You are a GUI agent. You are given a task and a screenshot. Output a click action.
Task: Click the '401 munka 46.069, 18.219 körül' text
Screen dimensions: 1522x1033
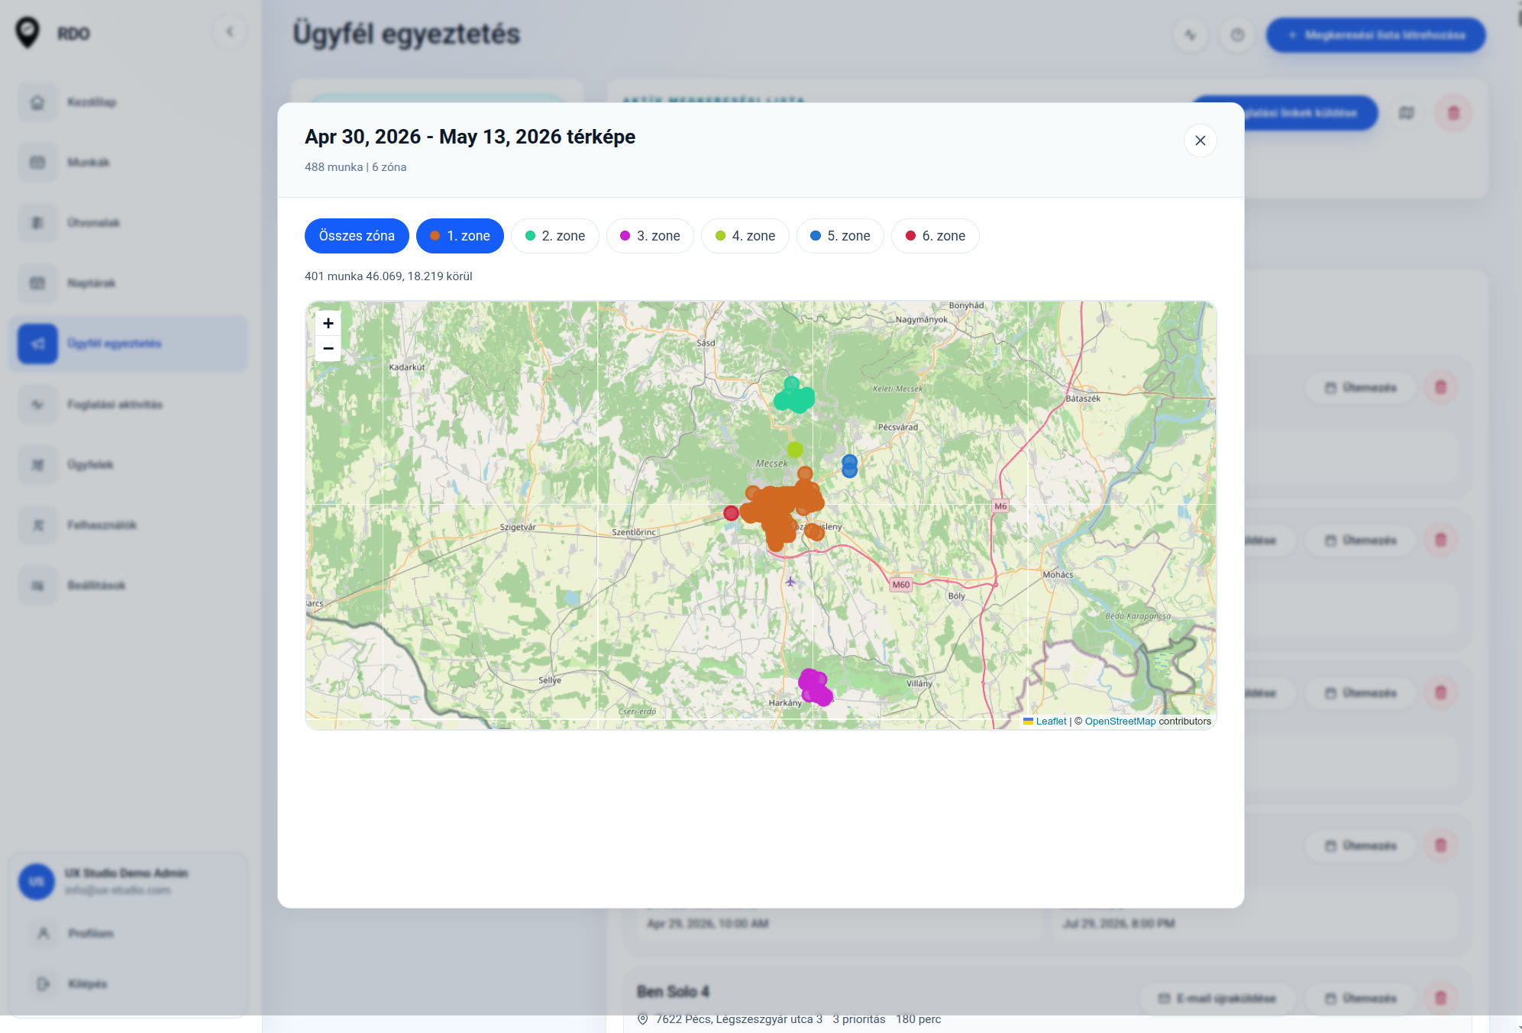coord(388,276)
